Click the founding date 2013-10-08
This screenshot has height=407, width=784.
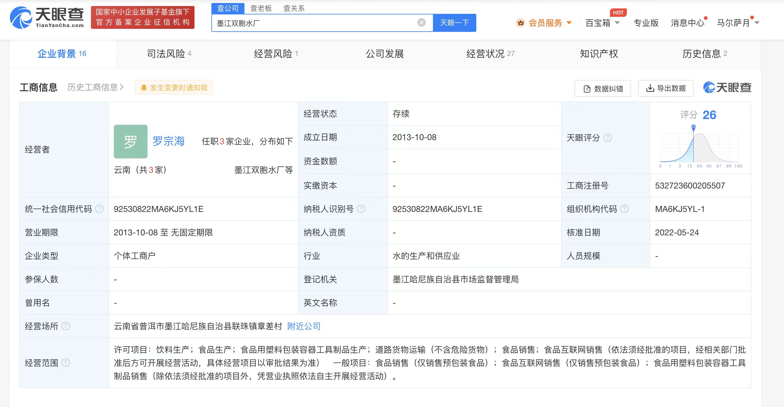click(414, 137)
